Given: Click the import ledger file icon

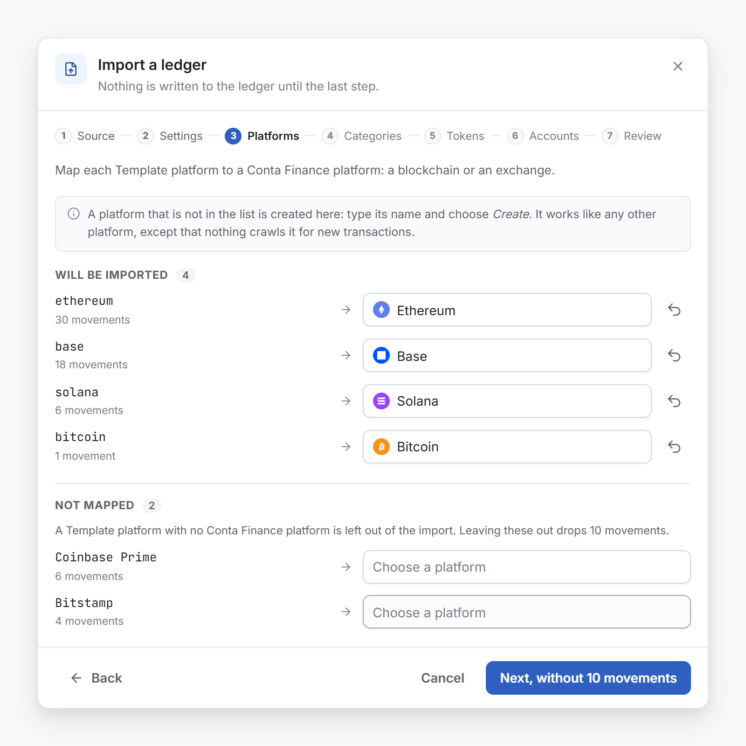Looking at the screenshot, I should coord(71,69).
